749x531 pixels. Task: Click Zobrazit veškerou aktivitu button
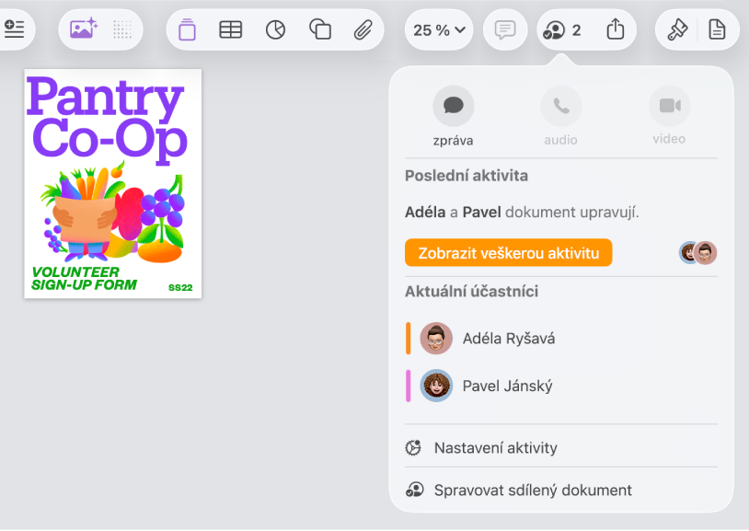click(508, 253)
